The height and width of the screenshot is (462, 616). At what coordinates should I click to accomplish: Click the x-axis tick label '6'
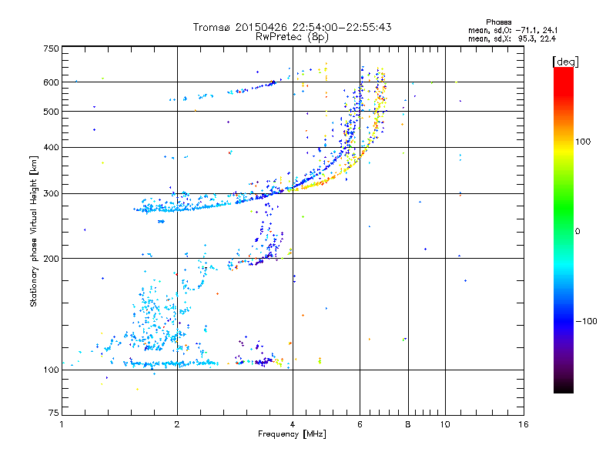click(x=360, y=424)
